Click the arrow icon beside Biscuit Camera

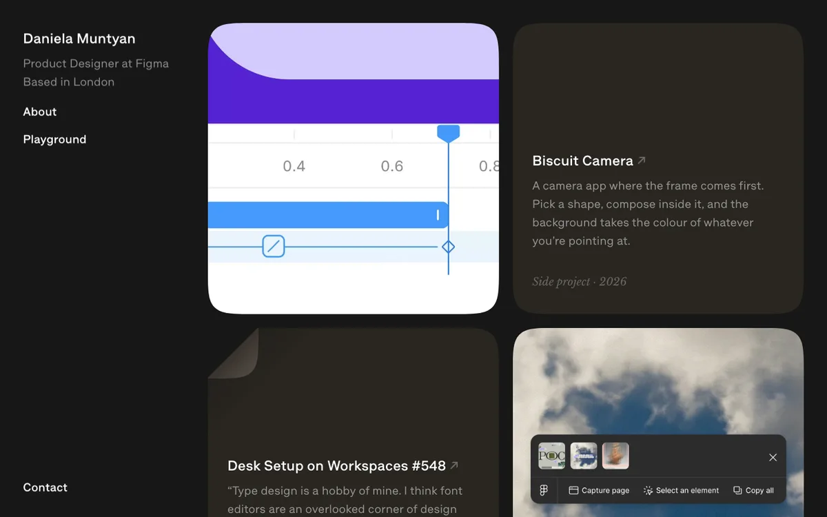(642, 160)
